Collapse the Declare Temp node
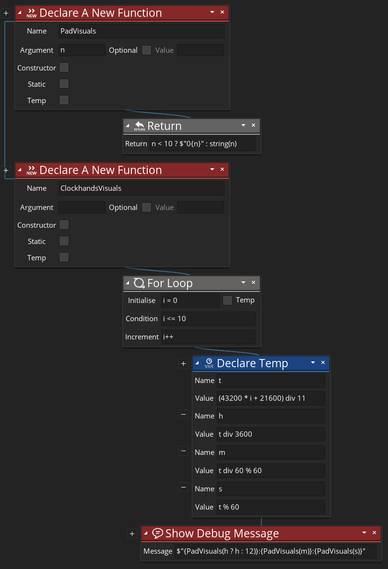388x569 pixels. 197,363
